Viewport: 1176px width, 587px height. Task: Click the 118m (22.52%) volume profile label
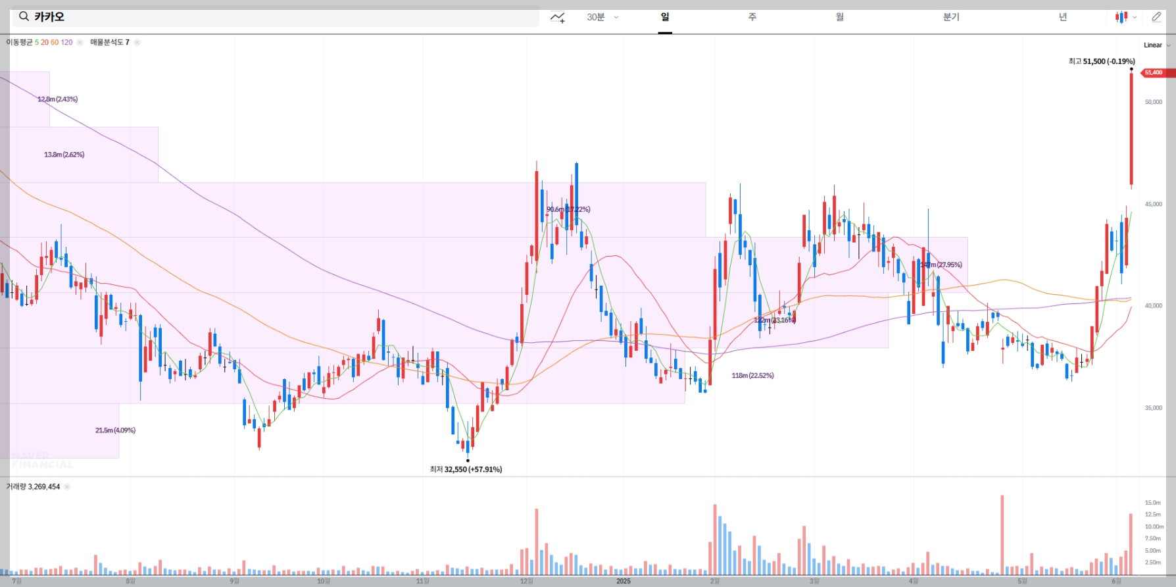752,376
